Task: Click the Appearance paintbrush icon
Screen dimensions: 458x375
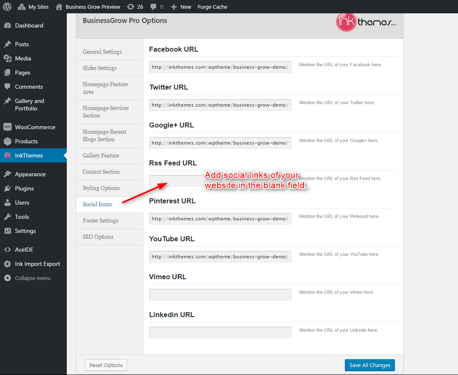Action: [x=8, y=174]
